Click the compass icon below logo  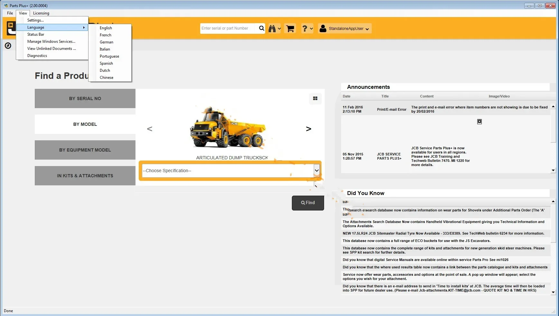[x=8, y=46]
